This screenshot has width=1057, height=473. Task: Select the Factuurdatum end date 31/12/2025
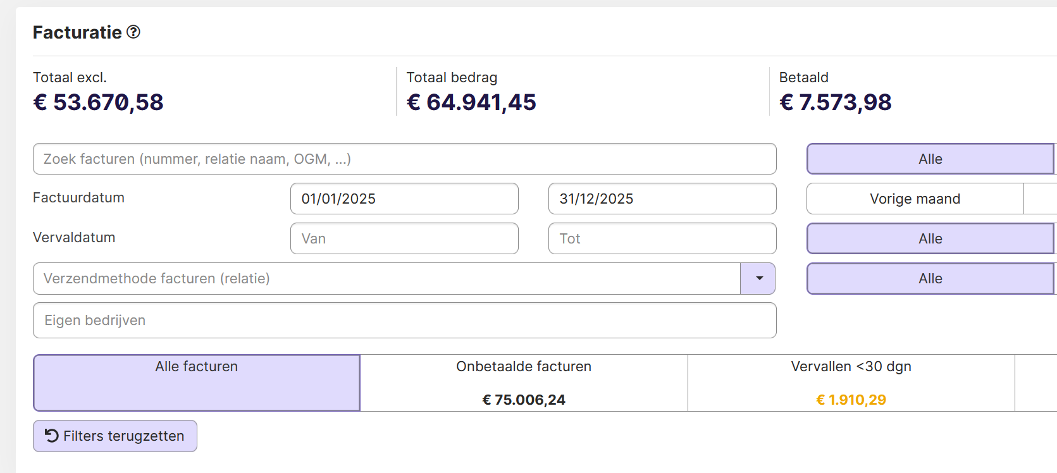tap(662, 199)
